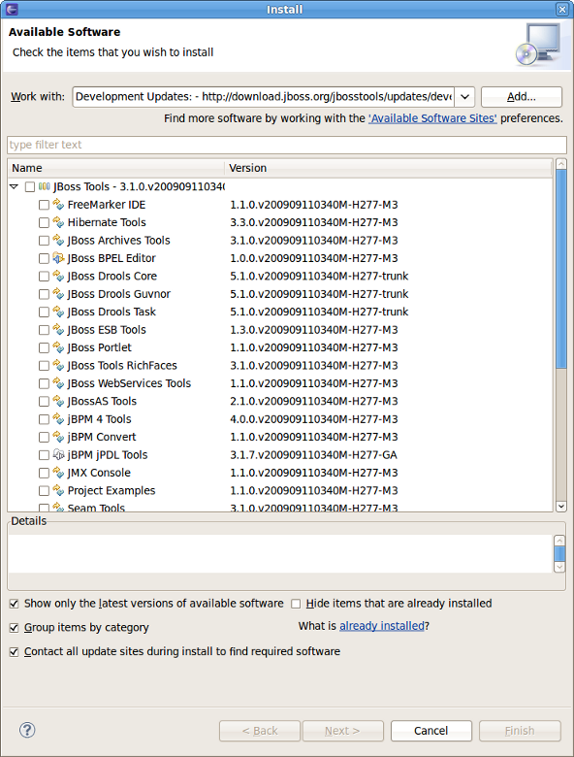Click the software list vertical scrollbar thumb
574x757 pixels.
pos(561,269)
